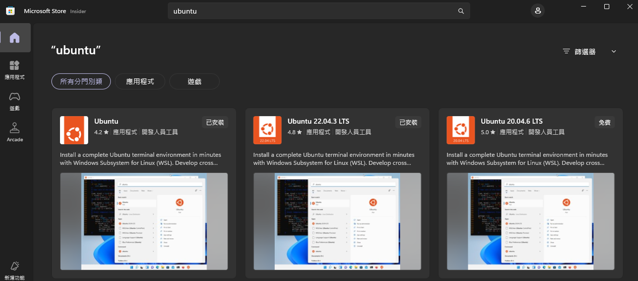Image resolution: width=638 pixels, height=281 pixels.
Task: Click the 4.8 star rating
Action: (x=295, y=132)
